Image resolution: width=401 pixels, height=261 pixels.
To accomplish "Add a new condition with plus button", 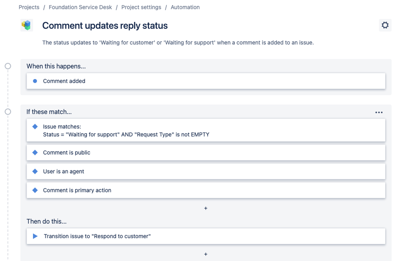I will (206, 208).
